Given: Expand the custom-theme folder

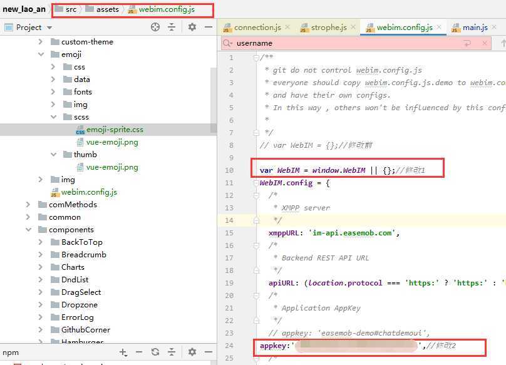Looking at the screenshot, I should pyautogui.click(x=40, y=41).
